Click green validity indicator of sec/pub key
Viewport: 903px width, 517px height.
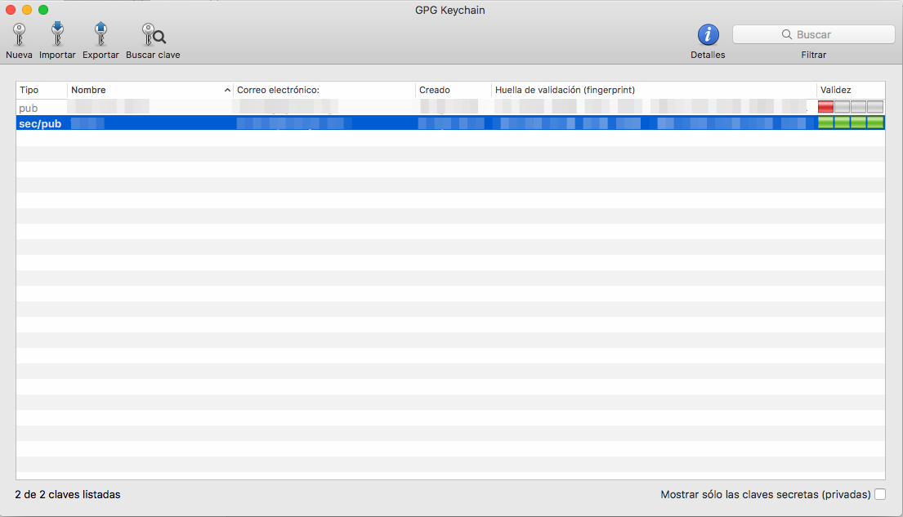point(850,122)
